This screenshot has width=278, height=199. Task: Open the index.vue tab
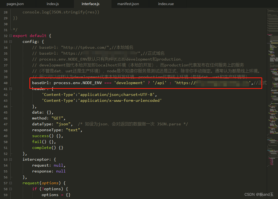tap(166, 4)
